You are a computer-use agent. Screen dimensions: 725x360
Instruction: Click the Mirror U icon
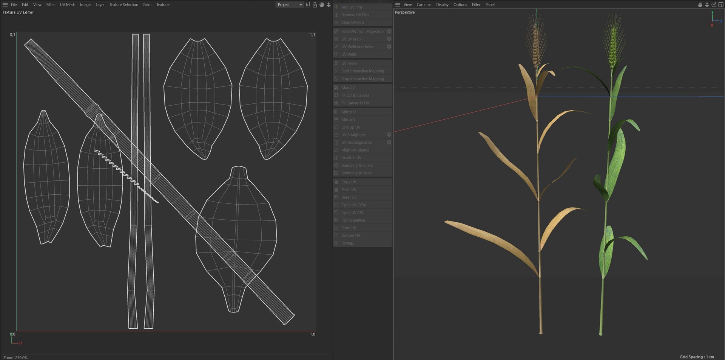(x=336, y=112)
